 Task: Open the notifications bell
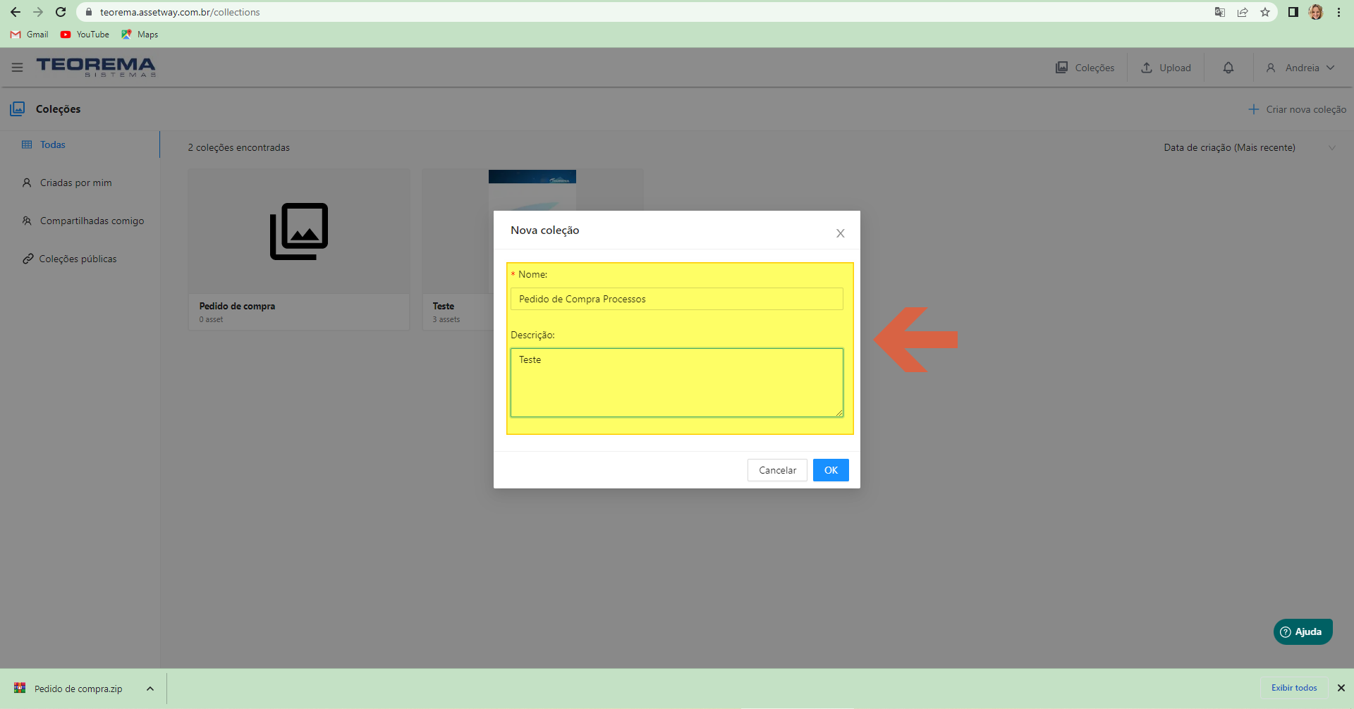tap(1228, 68)
